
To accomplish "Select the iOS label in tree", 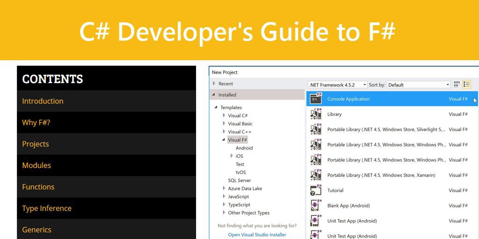I will pos(239,156).
